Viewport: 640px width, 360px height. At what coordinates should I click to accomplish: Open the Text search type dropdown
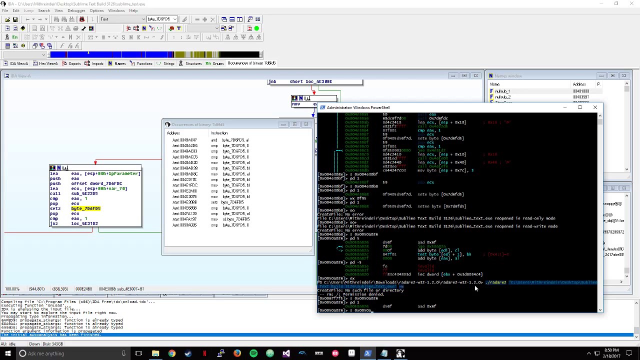coord(122,19)
